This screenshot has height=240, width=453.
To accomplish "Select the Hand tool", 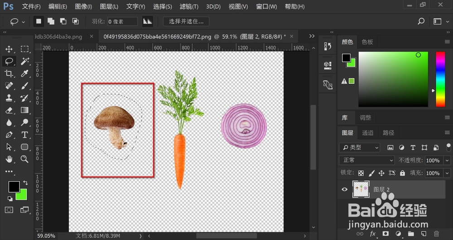I will (9, 159).
